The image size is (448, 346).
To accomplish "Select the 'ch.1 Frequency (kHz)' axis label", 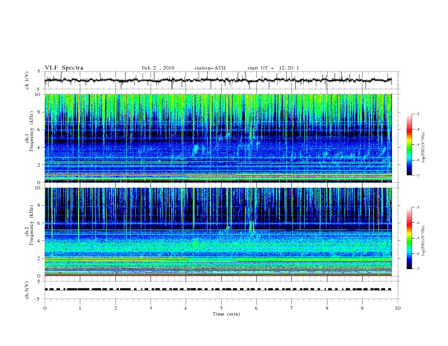I will click(x=29, y=131).
